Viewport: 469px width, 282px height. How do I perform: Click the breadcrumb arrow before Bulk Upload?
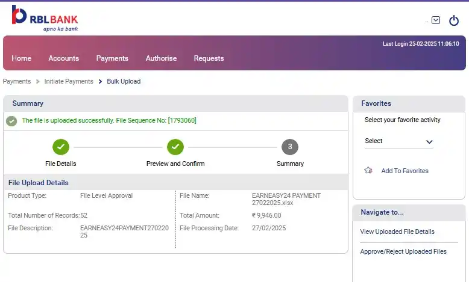[100, 81]
